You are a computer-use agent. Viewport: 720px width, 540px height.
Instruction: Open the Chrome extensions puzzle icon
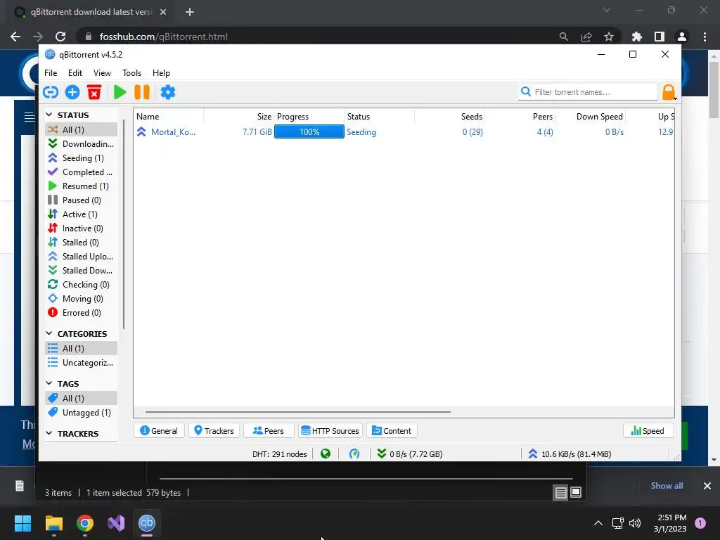(x=636, y=37)
